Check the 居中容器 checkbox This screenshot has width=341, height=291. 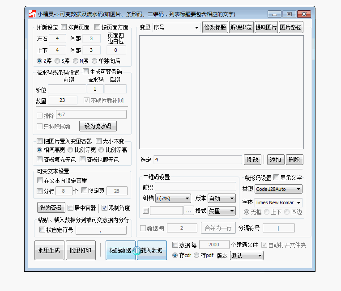click(70, 208)
